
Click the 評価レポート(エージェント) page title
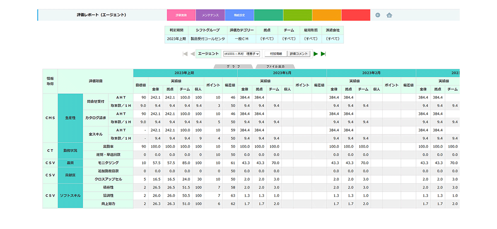tap(101, 15)
